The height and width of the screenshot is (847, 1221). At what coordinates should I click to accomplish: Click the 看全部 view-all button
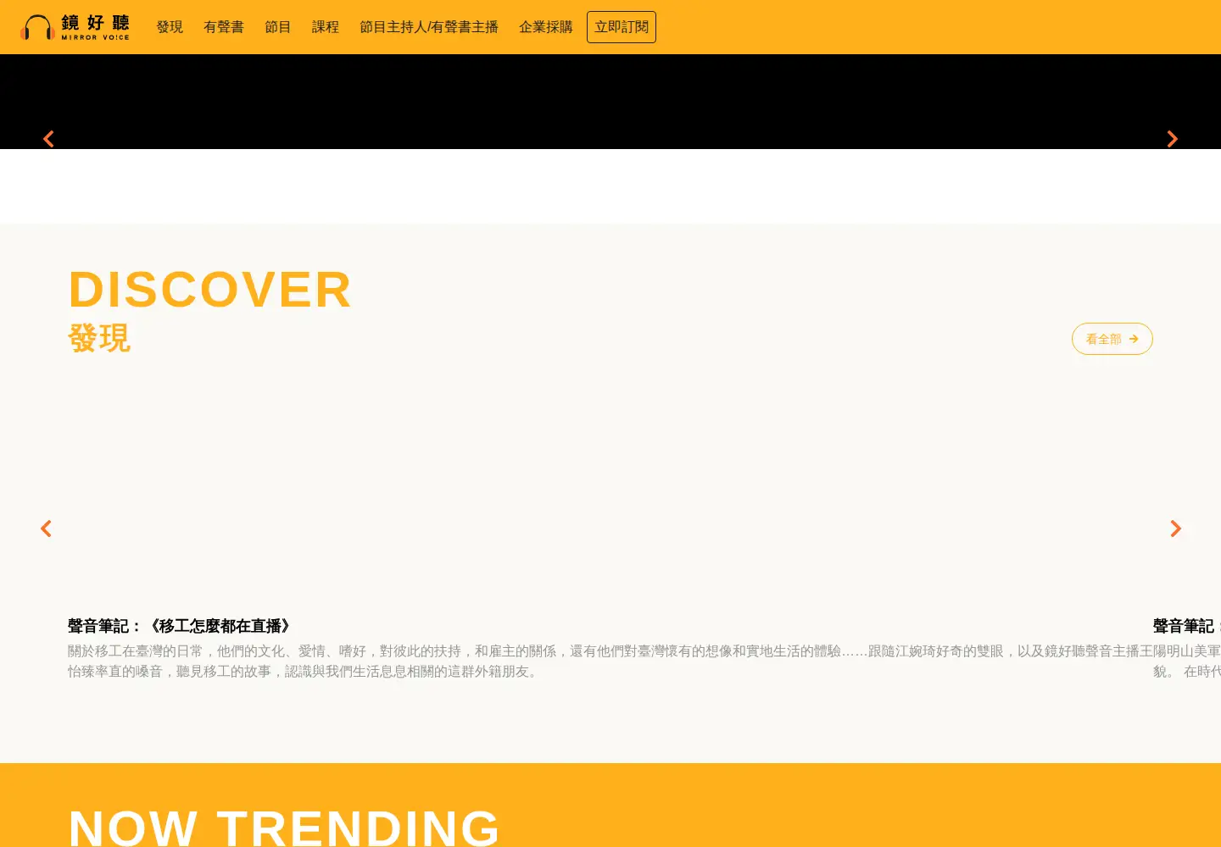tap(1112, 339)
